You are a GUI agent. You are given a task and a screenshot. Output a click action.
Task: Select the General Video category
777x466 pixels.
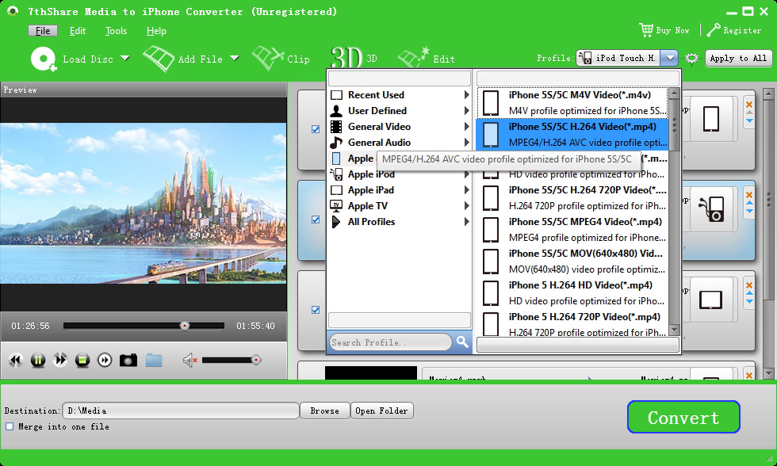400,126
